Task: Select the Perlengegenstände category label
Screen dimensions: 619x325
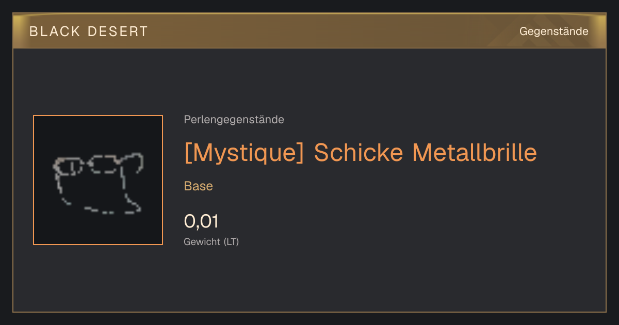Action: point(234,120)
